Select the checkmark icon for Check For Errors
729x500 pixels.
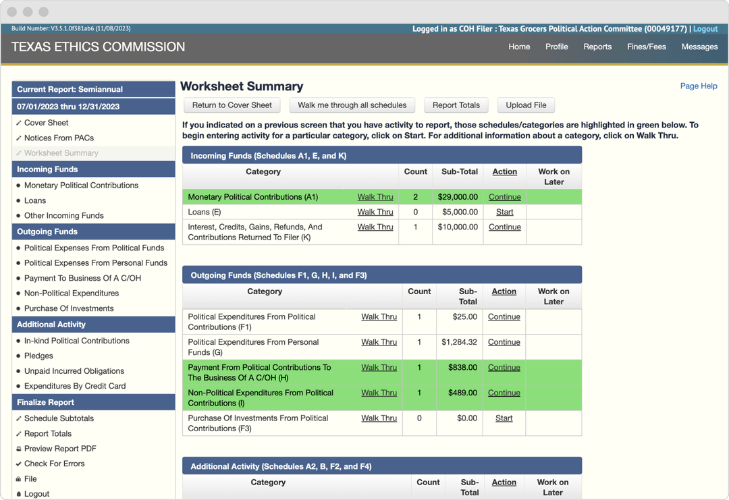[17, 464]
